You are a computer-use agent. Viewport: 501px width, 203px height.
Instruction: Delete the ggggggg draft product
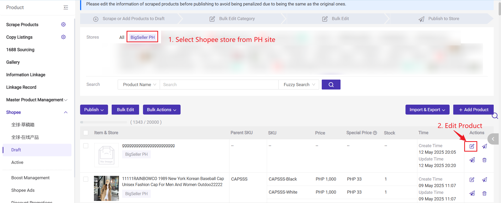[484, 160]
